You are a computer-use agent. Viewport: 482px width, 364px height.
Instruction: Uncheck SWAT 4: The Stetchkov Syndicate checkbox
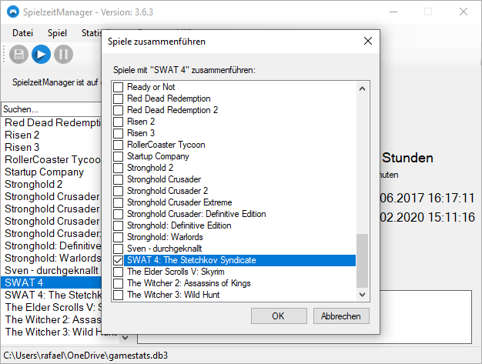coord(118,261)
